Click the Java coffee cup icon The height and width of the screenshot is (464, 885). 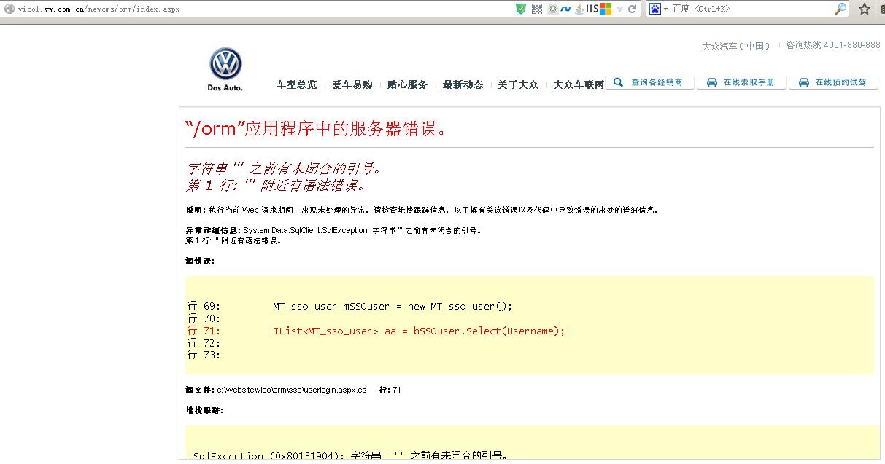coord(578,9)
